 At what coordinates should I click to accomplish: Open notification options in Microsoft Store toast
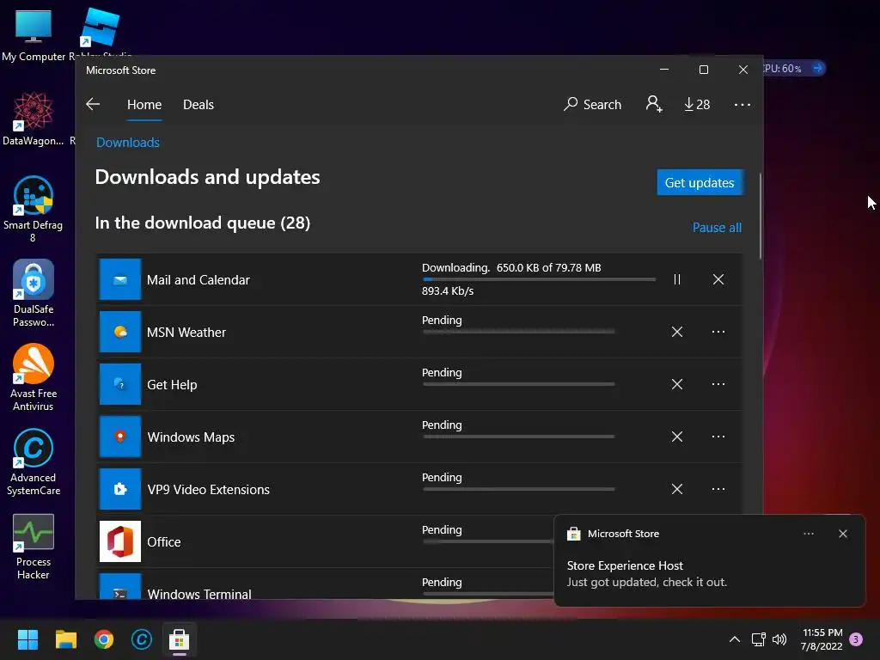pyautogui.click(x=808, y=534)
